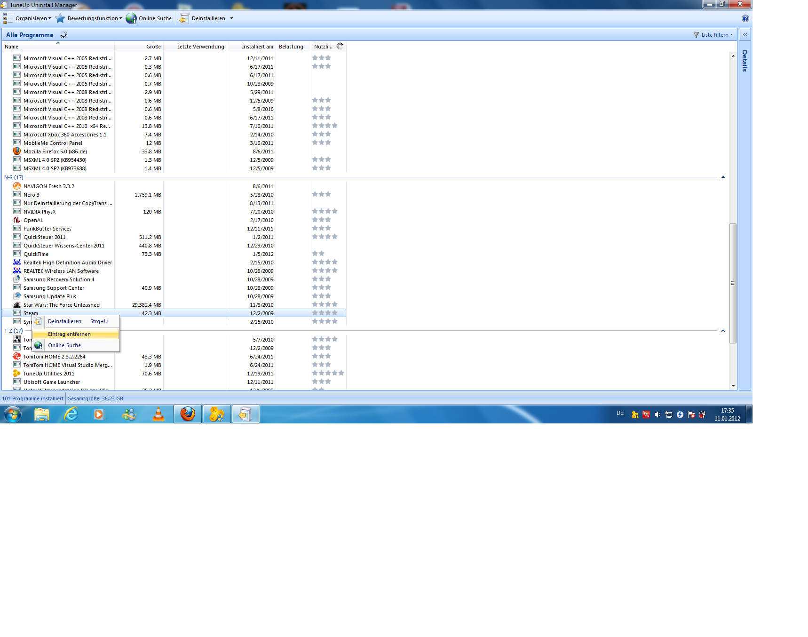
Task: Open the Liste filtern dropdown
Action: (x=717, y=35)
